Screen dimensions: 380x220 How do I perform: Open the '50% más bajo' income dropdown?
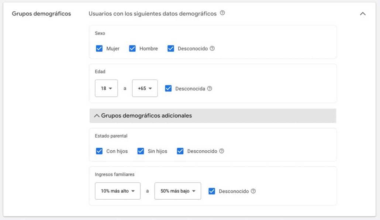(x=177, y=191)
